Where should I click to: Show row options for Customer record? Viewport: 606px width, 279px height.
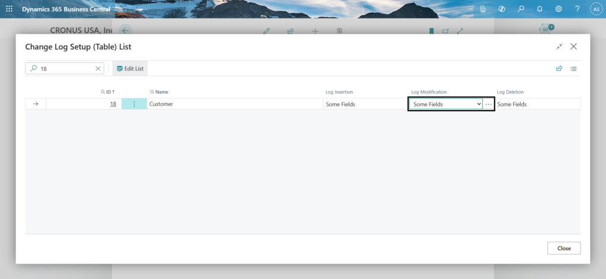pos(134,104)
